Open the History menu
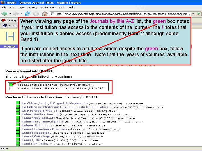Viewport: 202px width, 151px height. click(33, 8)
